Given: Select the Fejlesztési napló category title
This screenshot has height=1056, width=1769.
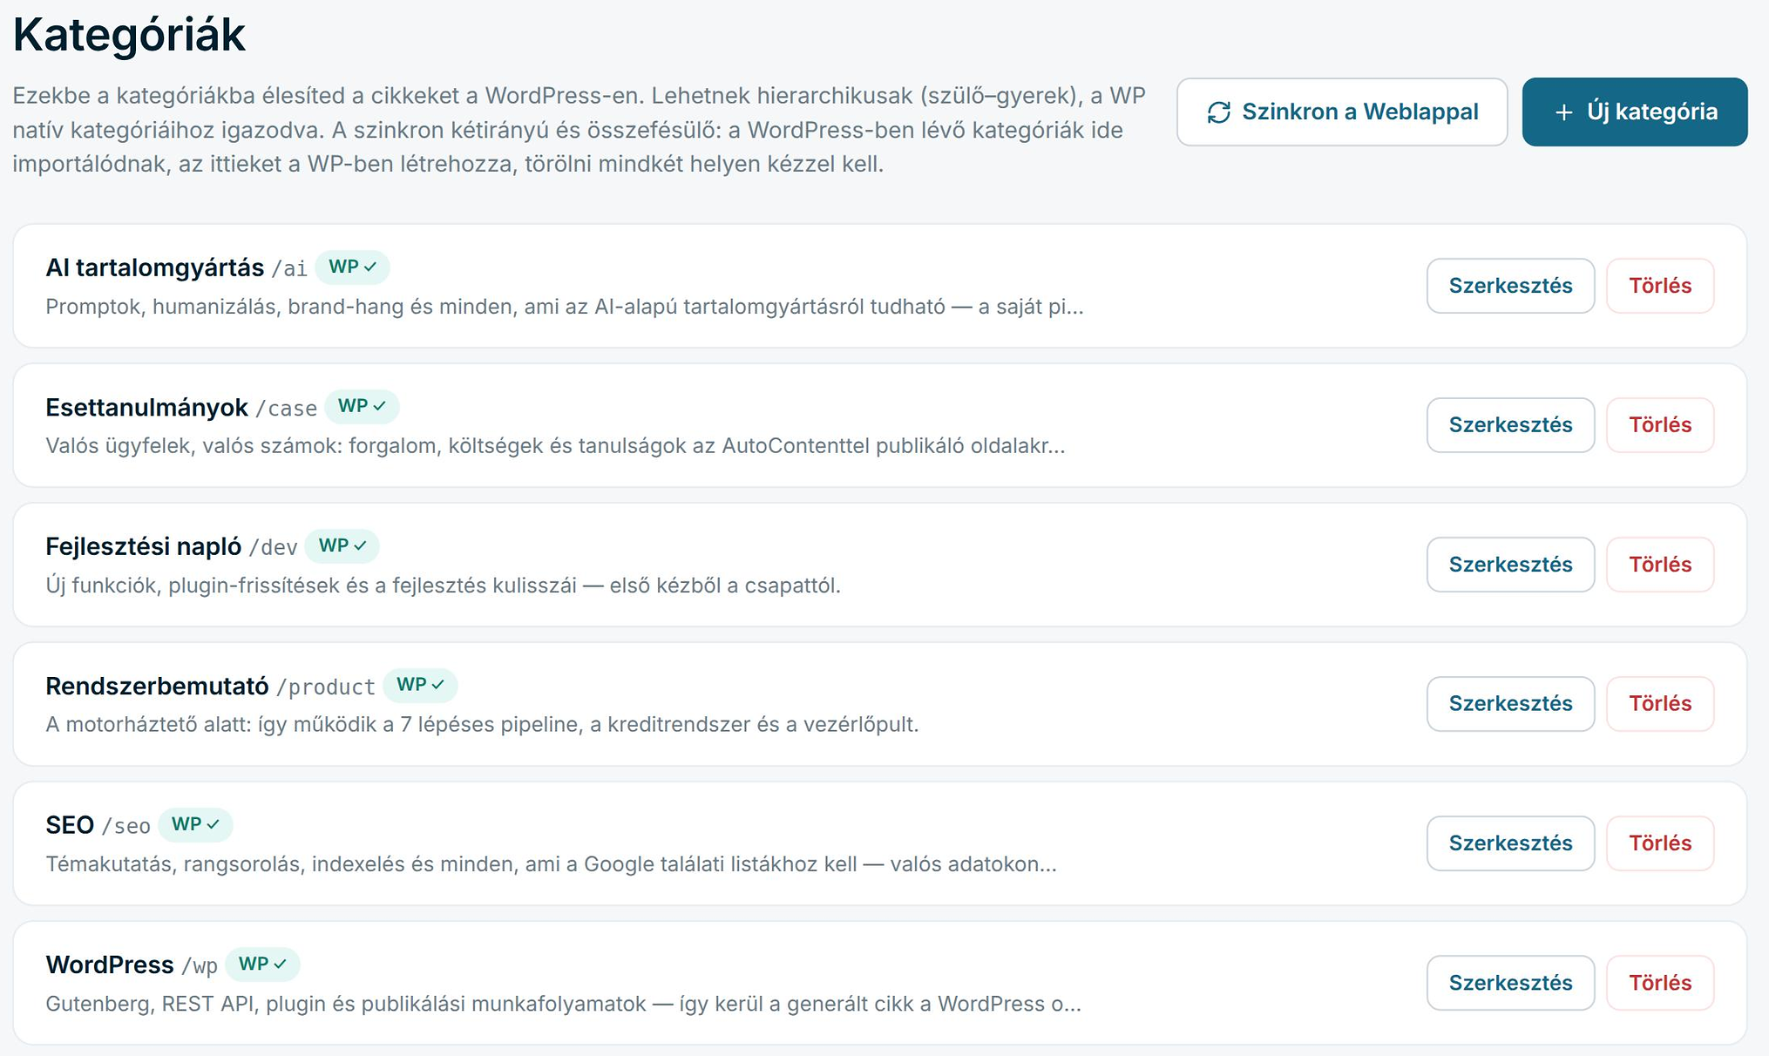Looking at the screenshot, I should pyautogui.click(x=143, y=546).
